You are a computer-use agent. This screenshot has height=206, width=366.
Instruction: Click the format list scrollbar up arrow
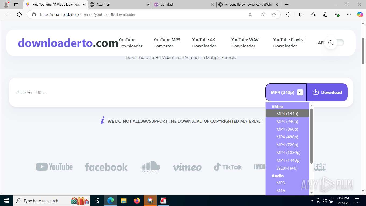pyautogui.click(x=312, y=106)
